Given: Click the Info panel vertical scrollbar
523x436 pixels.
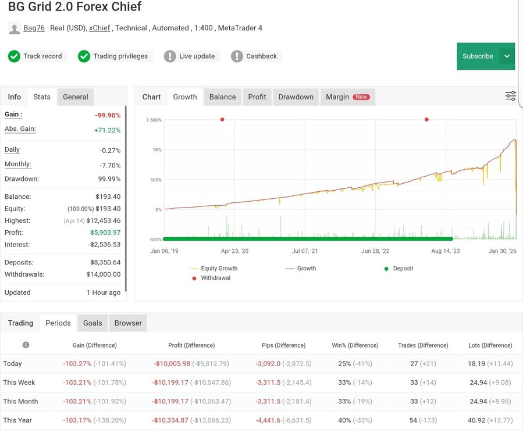Looking at the screenshot, I should 126,199.
